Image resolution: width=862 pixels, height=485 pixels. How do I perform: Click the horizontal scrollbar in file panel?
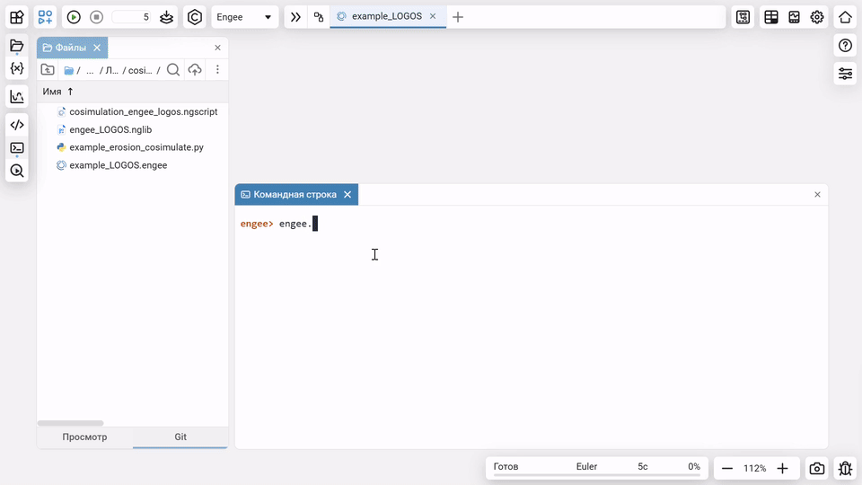point(70,423)
